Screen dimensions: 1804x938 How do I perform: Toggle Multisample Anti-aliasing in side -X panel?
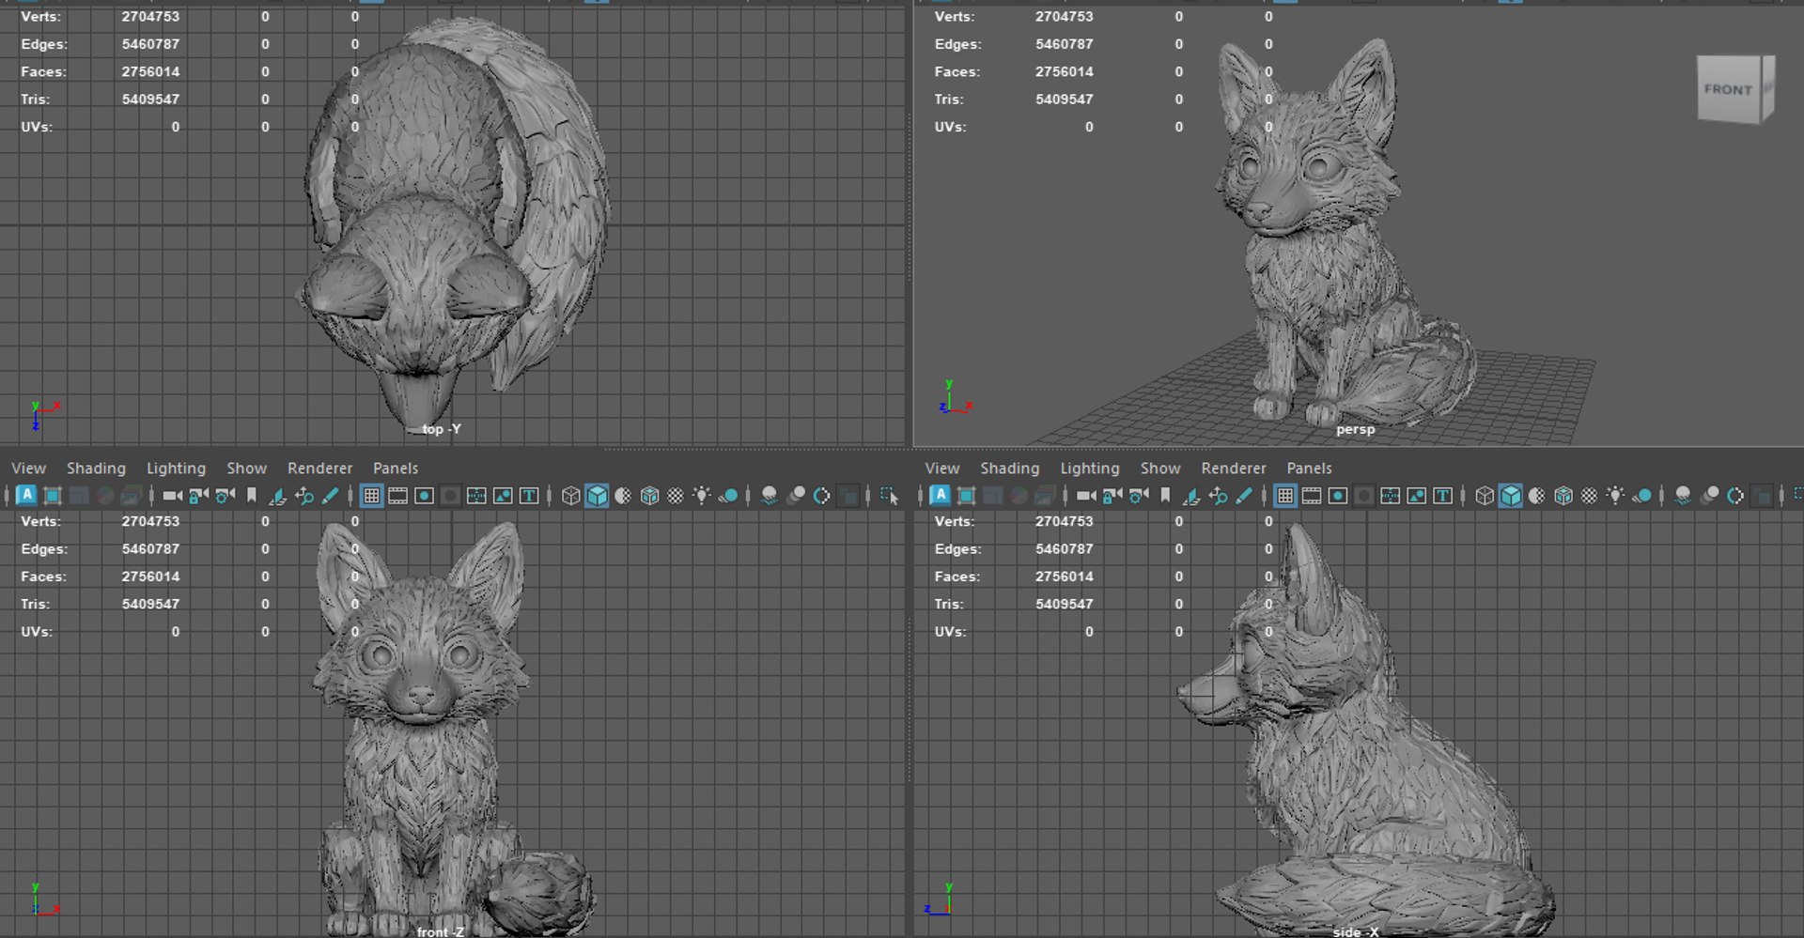pyautogui.click(x=1735, y=496)
